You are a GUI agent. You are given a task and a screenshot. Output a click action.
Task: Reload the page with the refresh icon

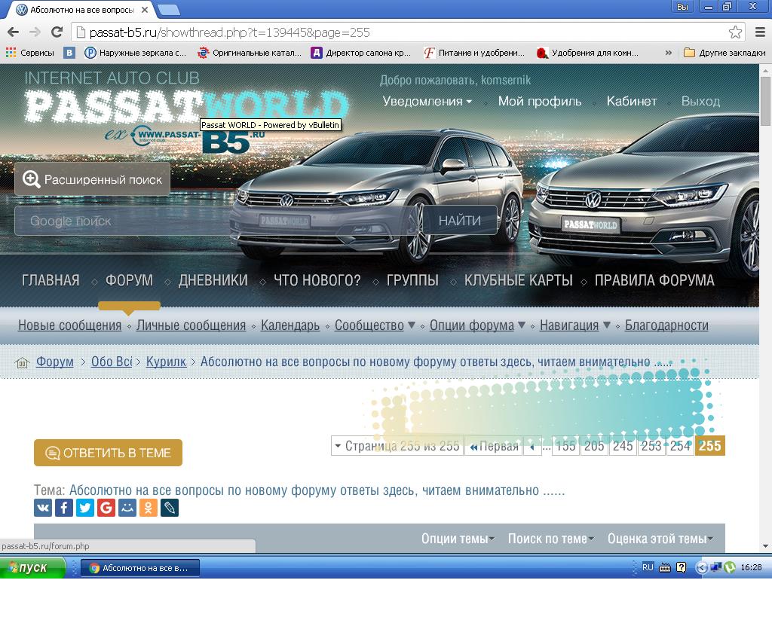coord(57,32)
